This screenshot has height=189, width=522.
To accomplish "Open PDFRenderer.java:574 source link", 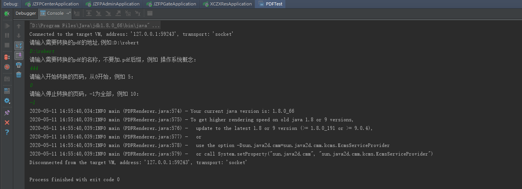I will pos(152,111).
